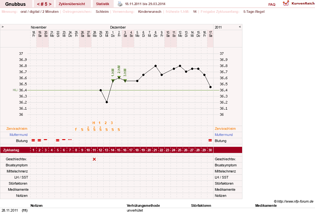The width and height of the screenshot is (315, 218).
Task: Click the Medikamente row label on left
Action: coord(18,189)
